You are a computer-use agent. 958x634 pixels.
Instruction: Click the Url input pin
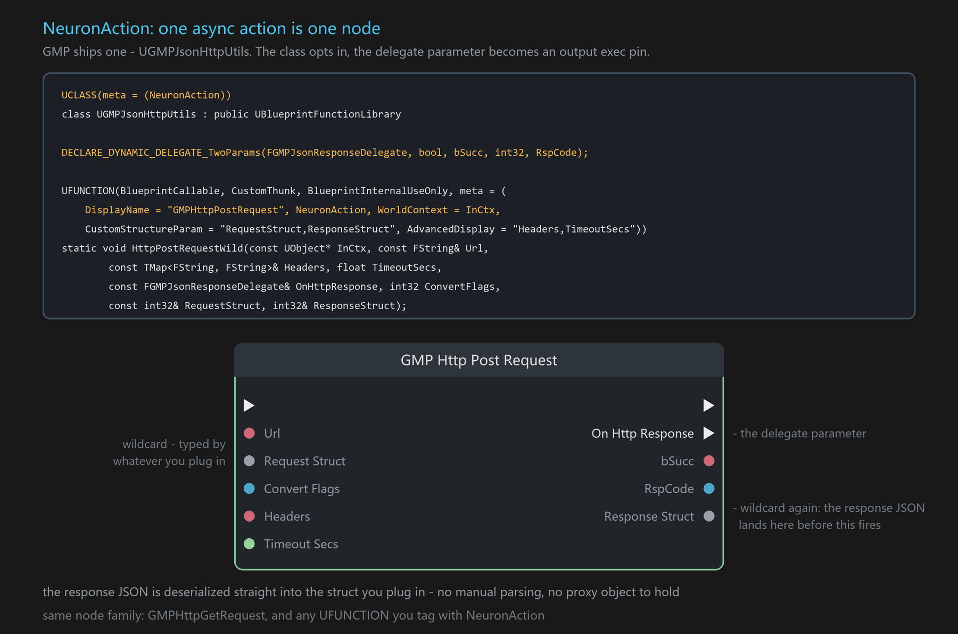249,433
